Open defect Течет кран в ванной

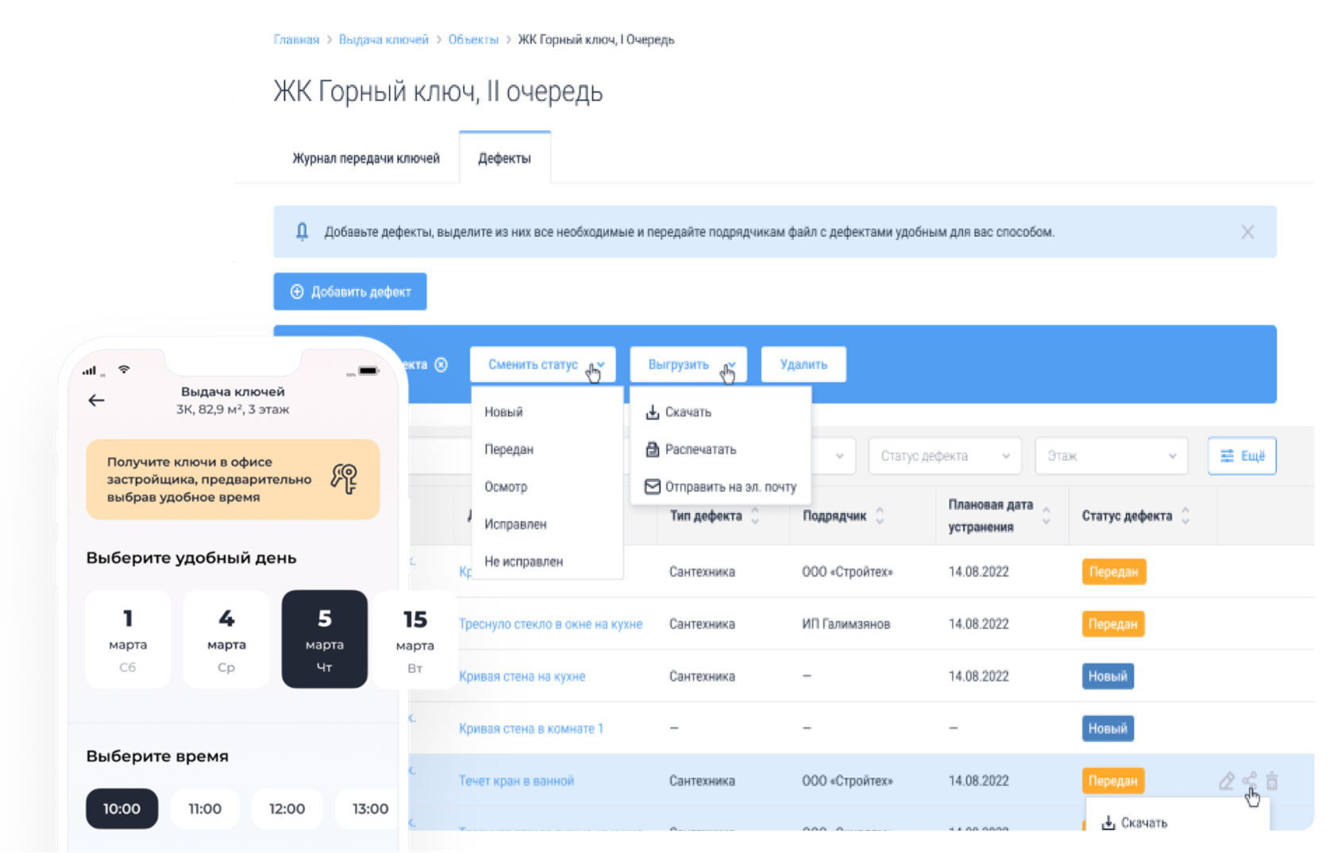pyautogui.click(x=516, y=781)
